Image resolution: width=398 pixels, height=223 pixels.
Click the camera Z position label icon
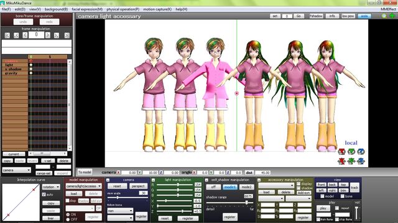point(161,172)
